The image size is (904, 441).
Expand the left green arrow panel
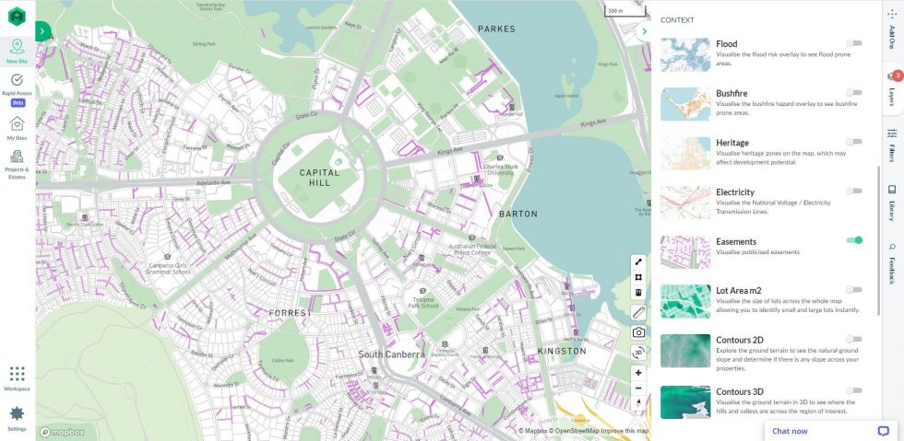(42, 31)
